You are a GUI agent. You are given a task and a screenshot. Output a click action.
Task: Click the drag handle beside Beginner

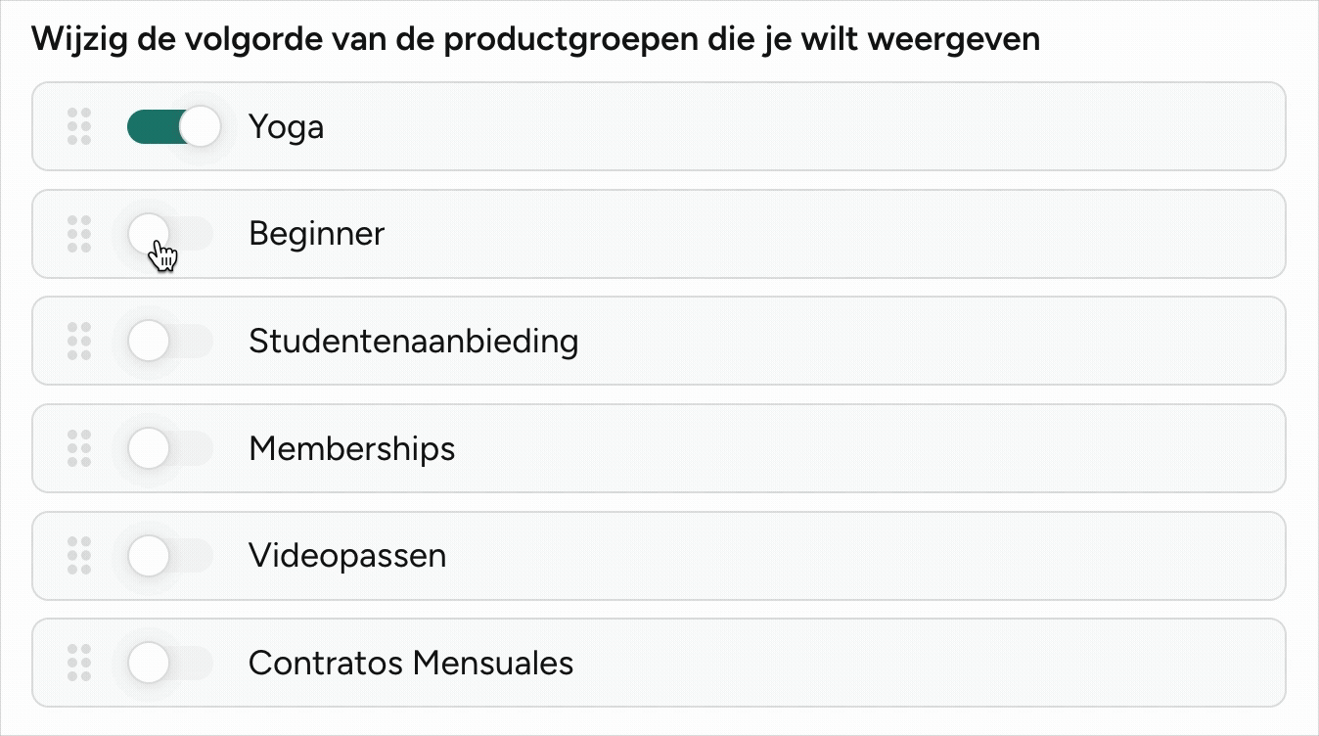79,234
